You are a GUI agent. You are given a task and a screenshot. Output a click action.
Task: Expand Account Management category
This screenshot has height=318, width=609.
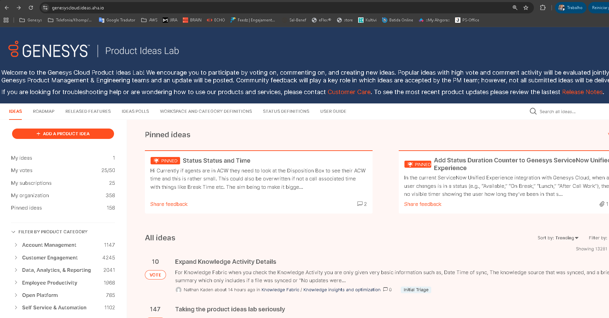click(x=16, y=245)
